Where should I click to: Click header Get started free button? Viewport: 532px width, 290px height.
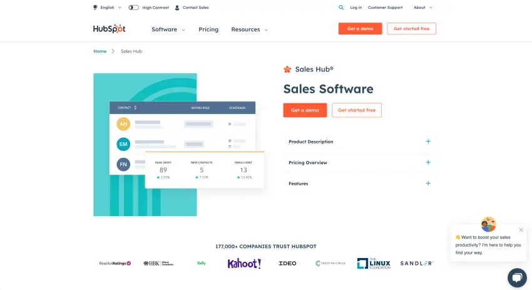click(412, 29)
